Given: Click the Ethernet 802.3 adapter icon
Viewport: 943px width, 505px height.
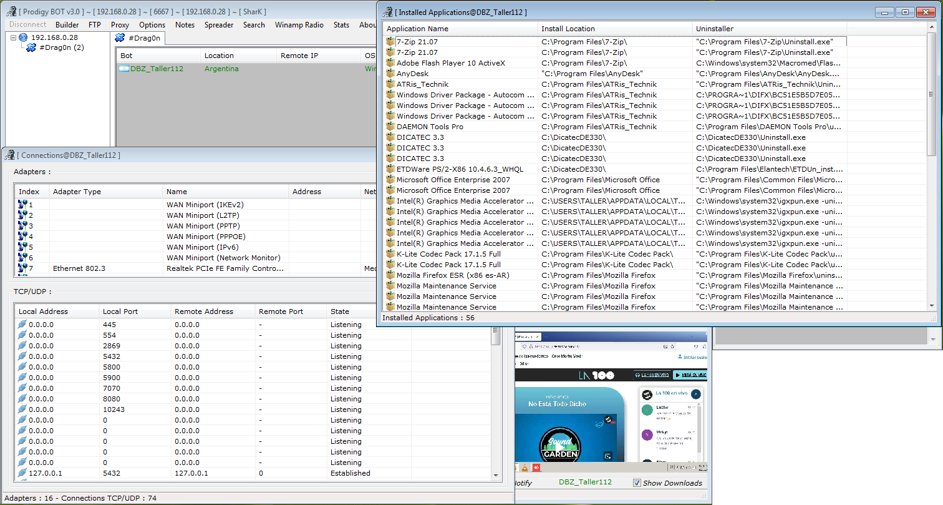Looking at the screenshot, I should pos(23,268).
